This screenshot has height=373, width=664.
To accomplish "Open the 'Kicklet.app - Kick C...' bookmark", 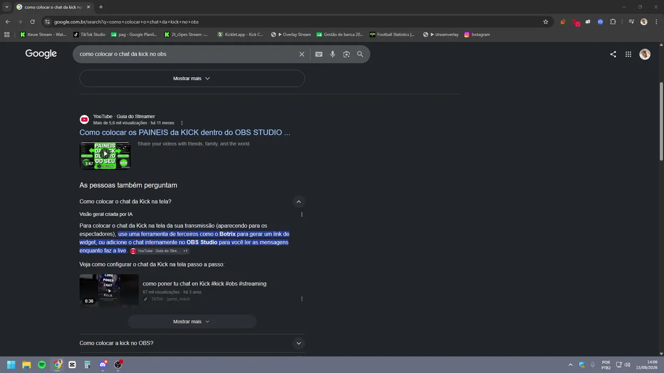I will pos(240,35).
